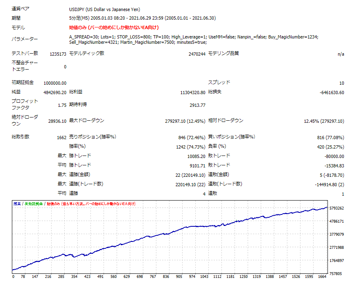This screenshot has width=359, height=282.
Task: Click the green 有効証拠金 legend label
Action: click(34, 204)
